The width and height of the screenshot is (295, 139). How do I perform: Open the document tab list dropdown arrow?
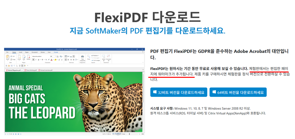point(143,70)
